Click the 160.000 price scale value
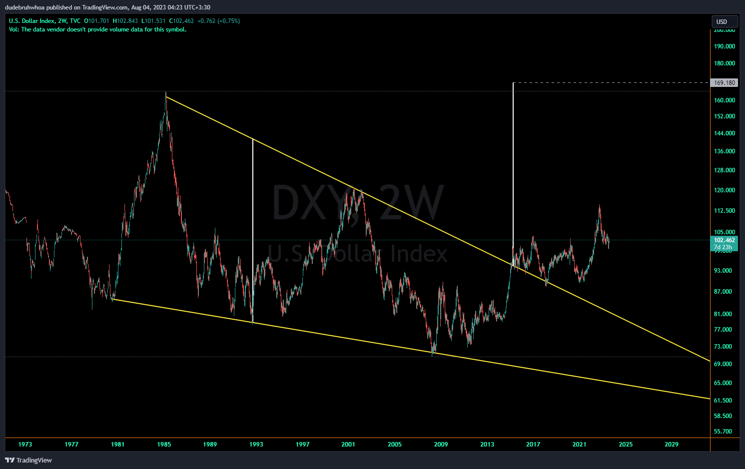 click(725, 100)
